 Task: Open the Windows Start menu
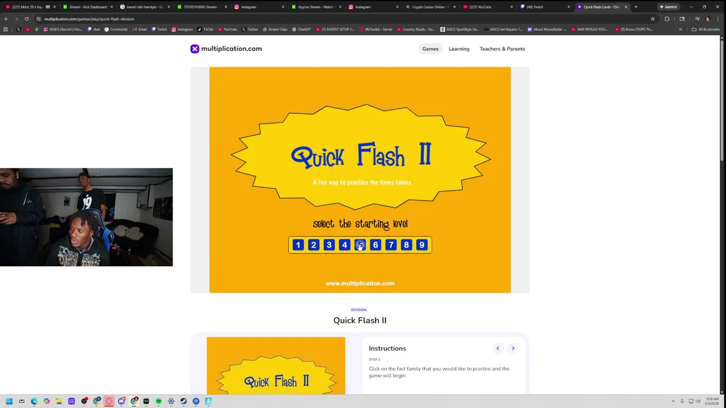point(9,401)
